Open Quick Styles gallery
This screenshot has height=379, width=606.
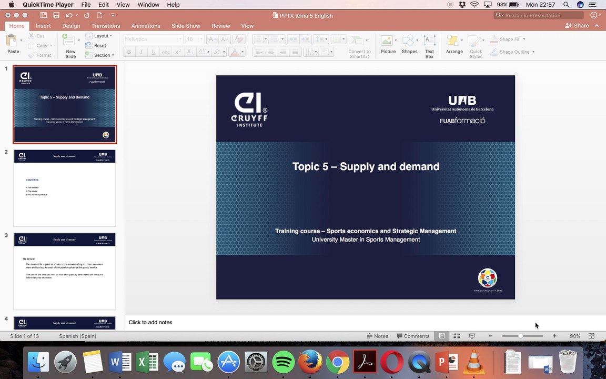click(x=476, y=46)
